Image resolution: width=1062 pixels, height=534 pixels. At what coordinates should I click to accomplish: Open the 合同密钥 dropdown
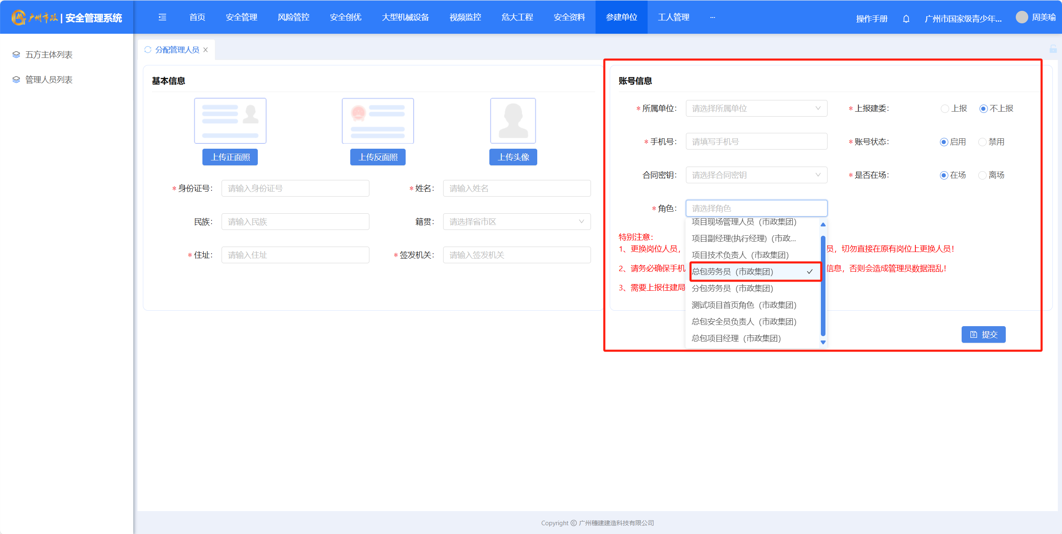756,175
